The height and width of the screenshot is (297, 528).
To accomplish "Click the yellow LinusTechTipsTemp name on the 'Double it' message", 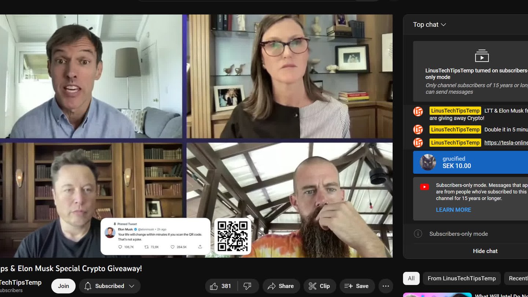I will [455, 129].
